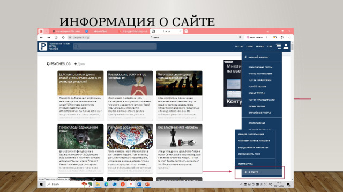
Task: Click 'Тесты' in the site navigation
Action: 238,46
